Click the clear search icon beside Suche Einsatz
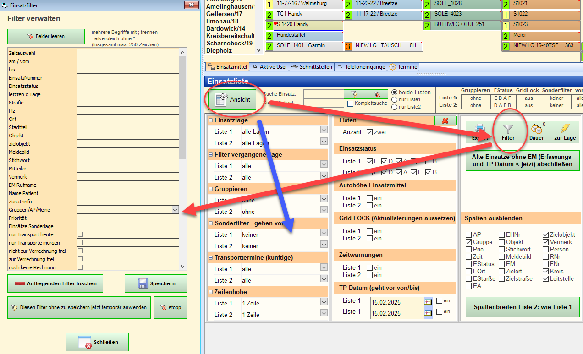This screenshot has width=583, height=354. (x=377, y=94)
